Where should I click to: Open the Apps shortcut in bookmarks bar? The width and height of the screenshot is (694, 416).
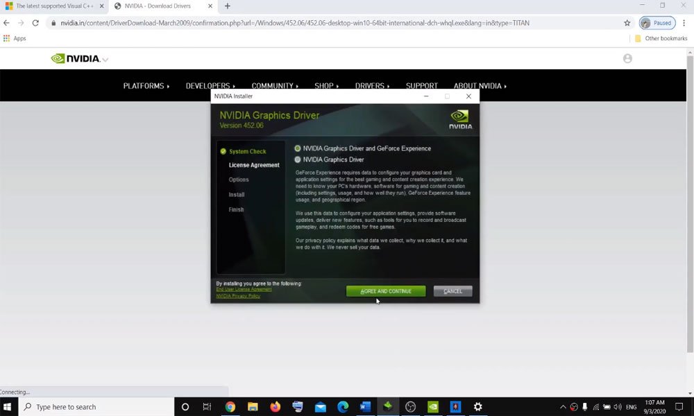tap(15, 38)
